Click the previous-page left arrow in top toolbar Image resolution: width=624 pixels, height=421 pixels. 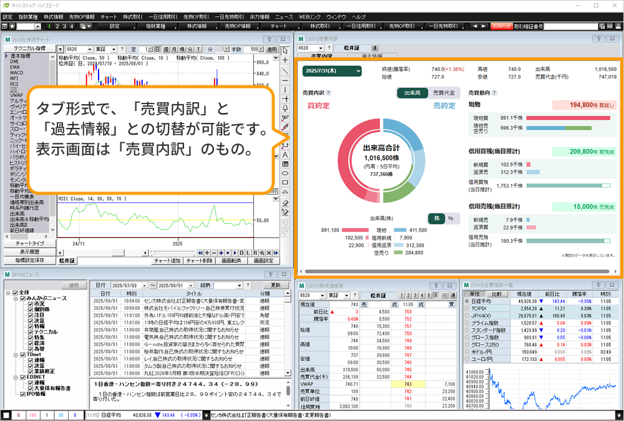474,26
